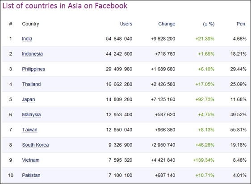Sort table by Users column header
This screenshot has width=251, height=184.
pos(126,24)
